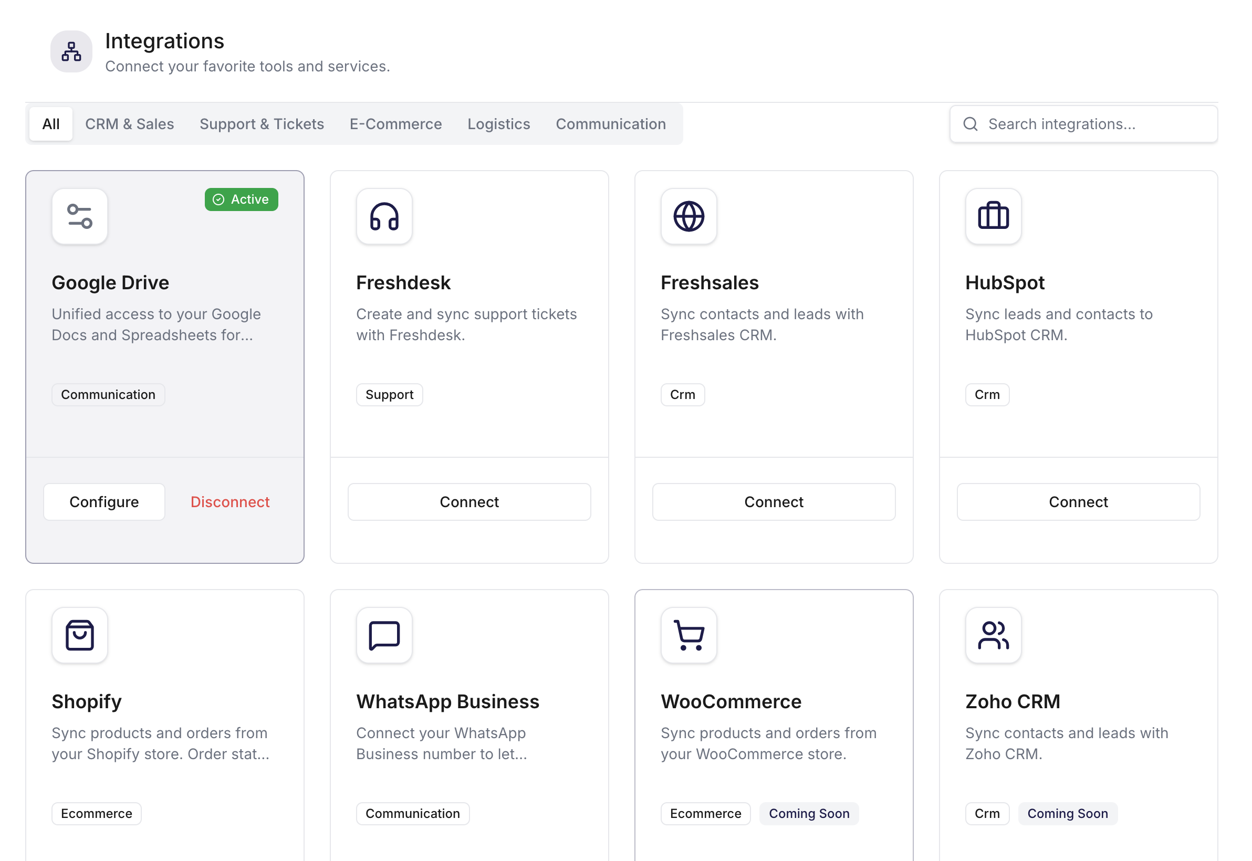
Task: Click the 'Create and sync support tickets' description
Action: click(x=466, y=324)
